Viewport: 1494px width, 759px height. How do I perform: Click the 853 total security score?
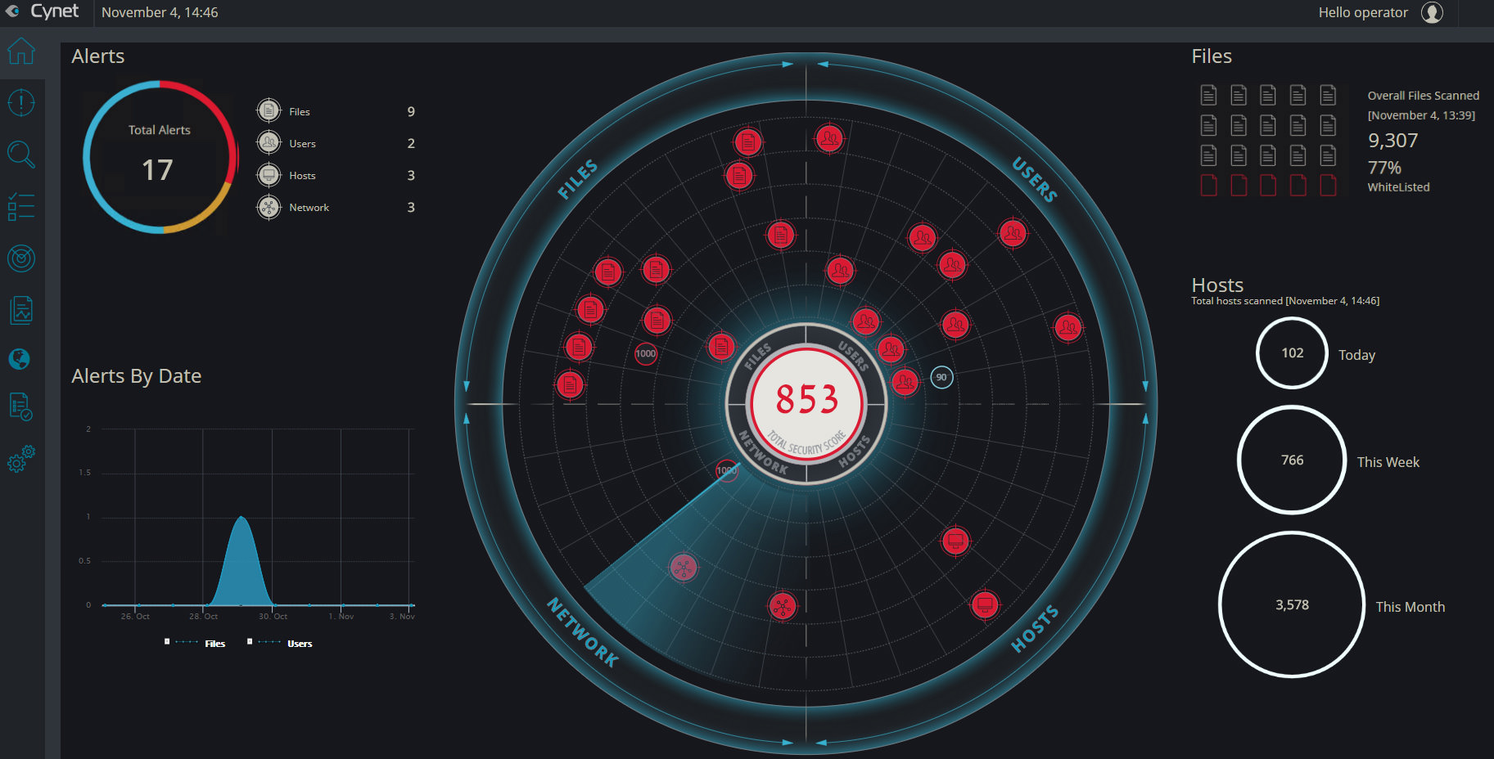tap(806, 400)
